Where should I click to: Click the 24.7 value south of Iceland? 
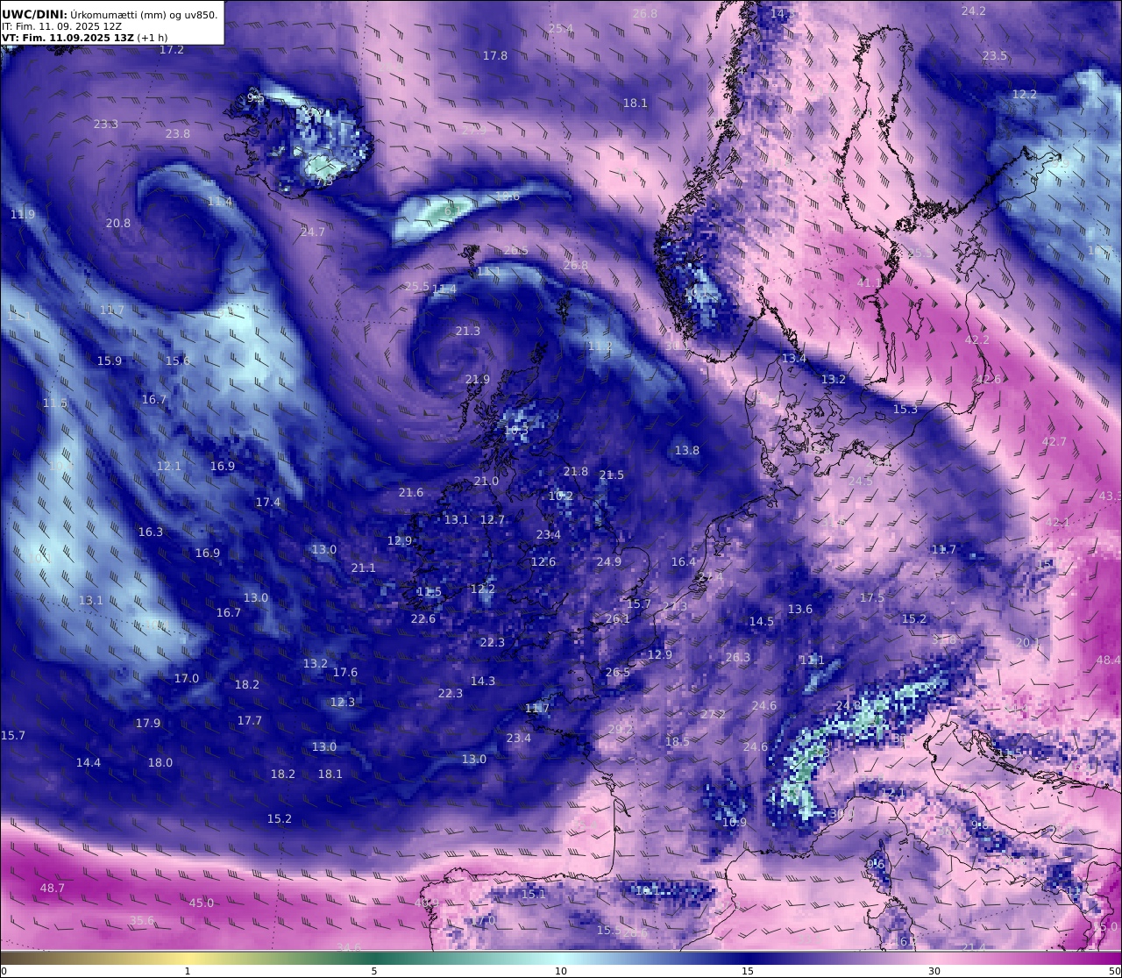313,232
